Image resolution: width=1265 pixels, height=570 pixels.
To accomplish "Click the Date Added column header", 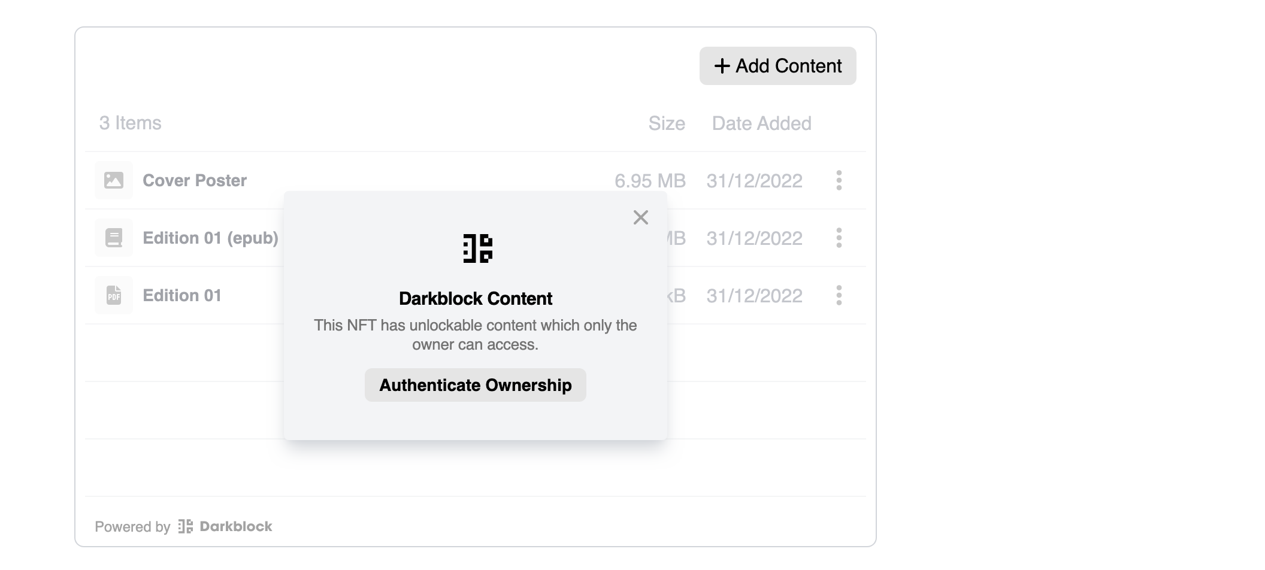I will (x=762, y=123).
